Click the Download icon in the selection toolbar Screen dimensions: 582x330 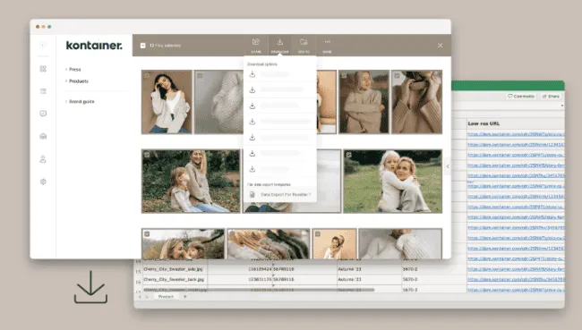click(x=280, y=42)
